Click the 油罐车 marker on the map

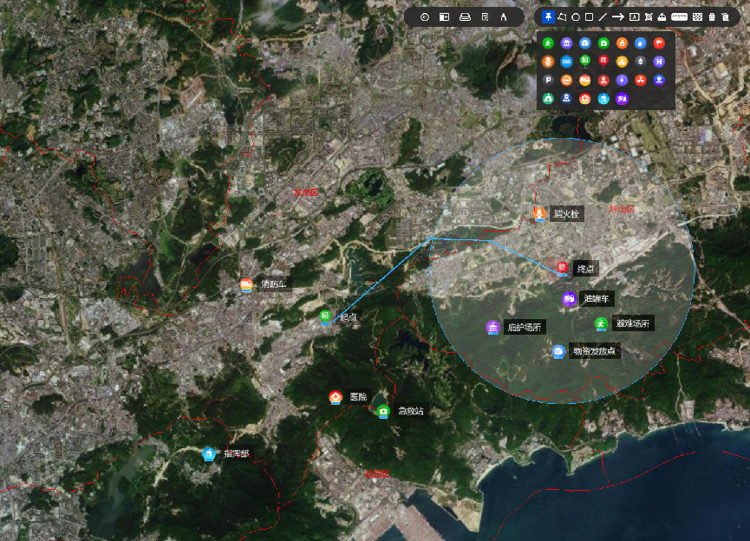(x=569, y=299)
